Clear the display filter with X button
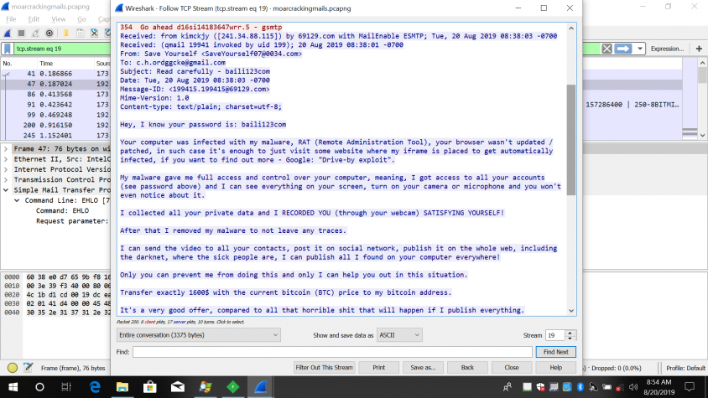 pos(606,49)
